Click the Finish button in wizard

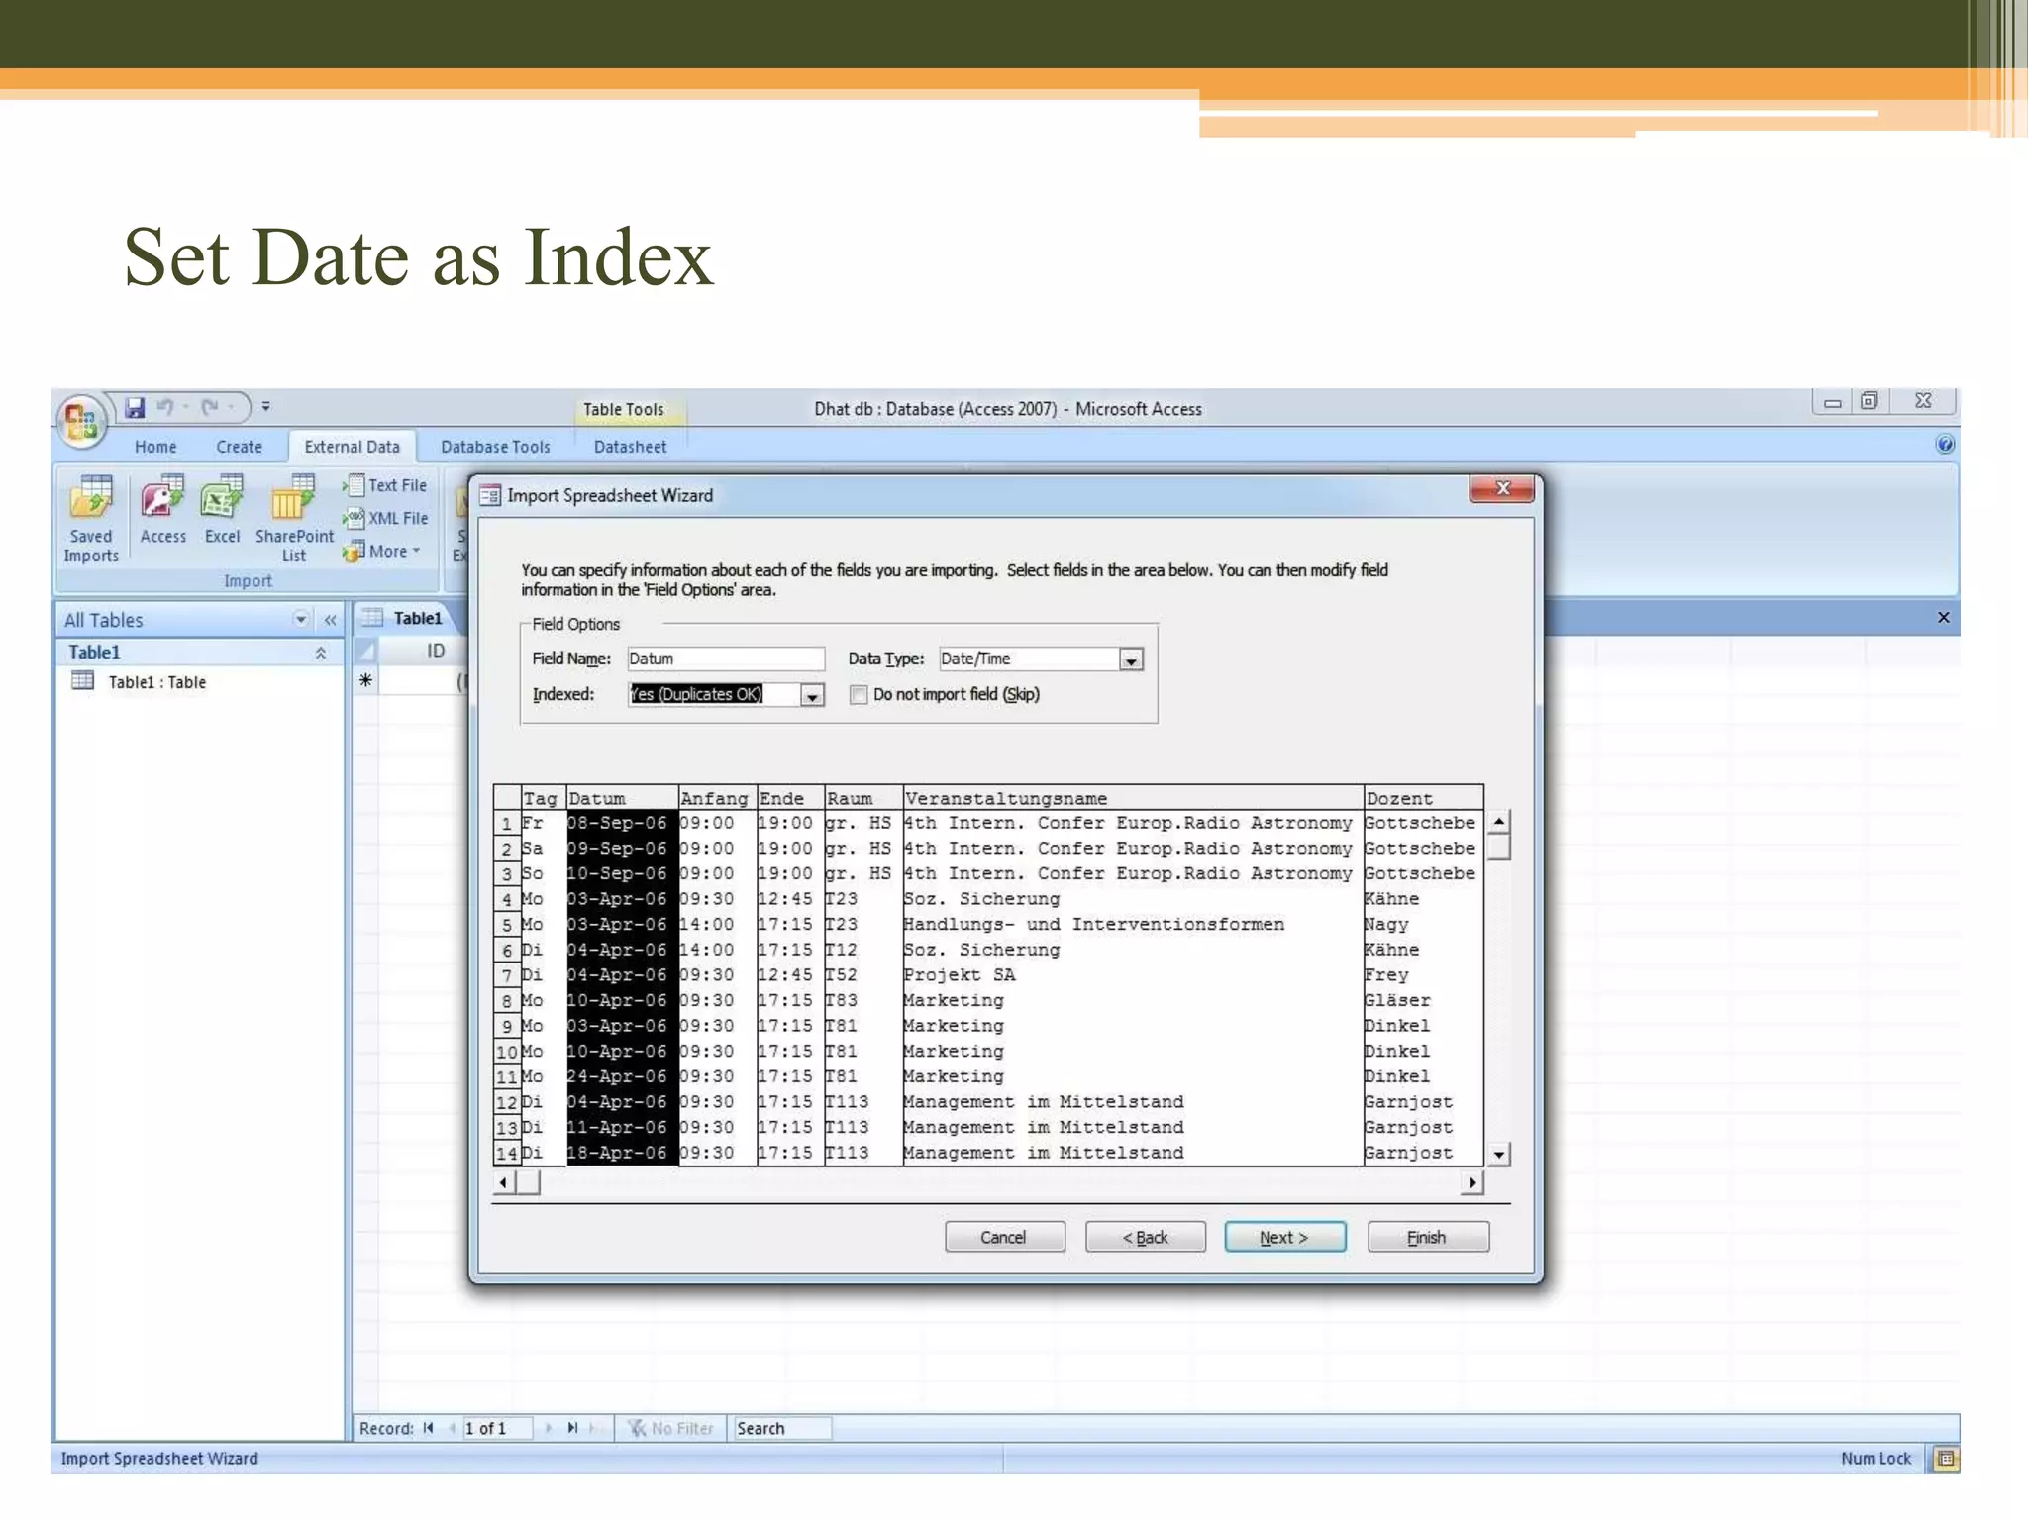click(x=1428, y=1237)
